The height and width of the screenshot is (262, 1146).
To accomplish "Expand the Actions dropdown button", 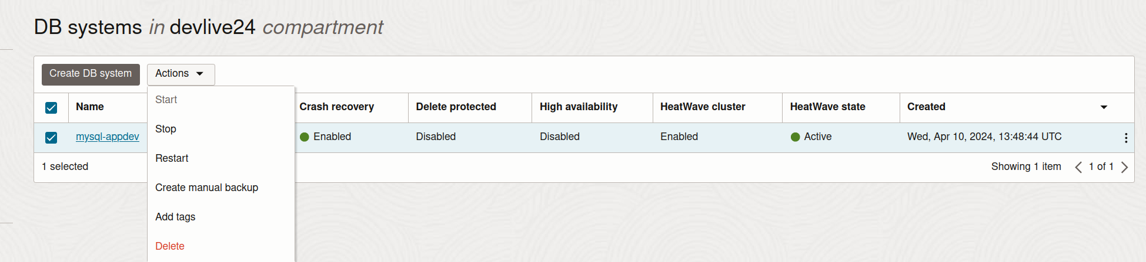I will point(181,74).
